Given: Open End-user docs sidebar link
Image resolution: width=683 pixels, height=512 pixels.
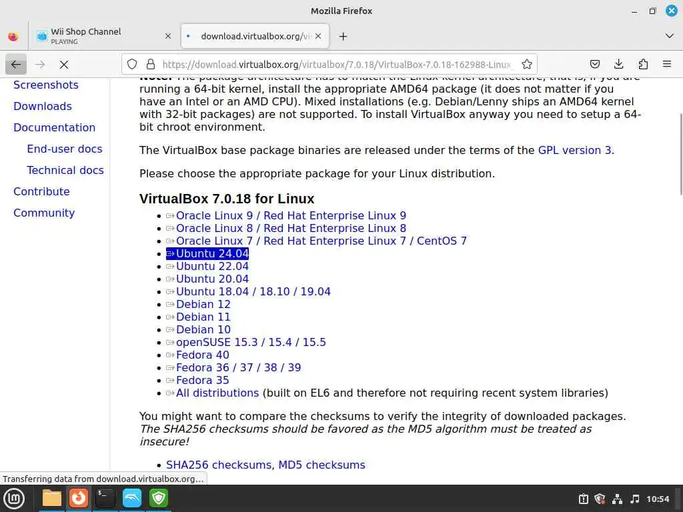Looking at the screenshot, I should (x=65, y=149).
